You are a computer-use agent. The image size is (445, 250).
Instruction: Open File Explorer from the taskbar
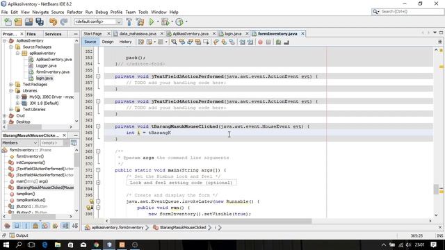pos(58,244)
